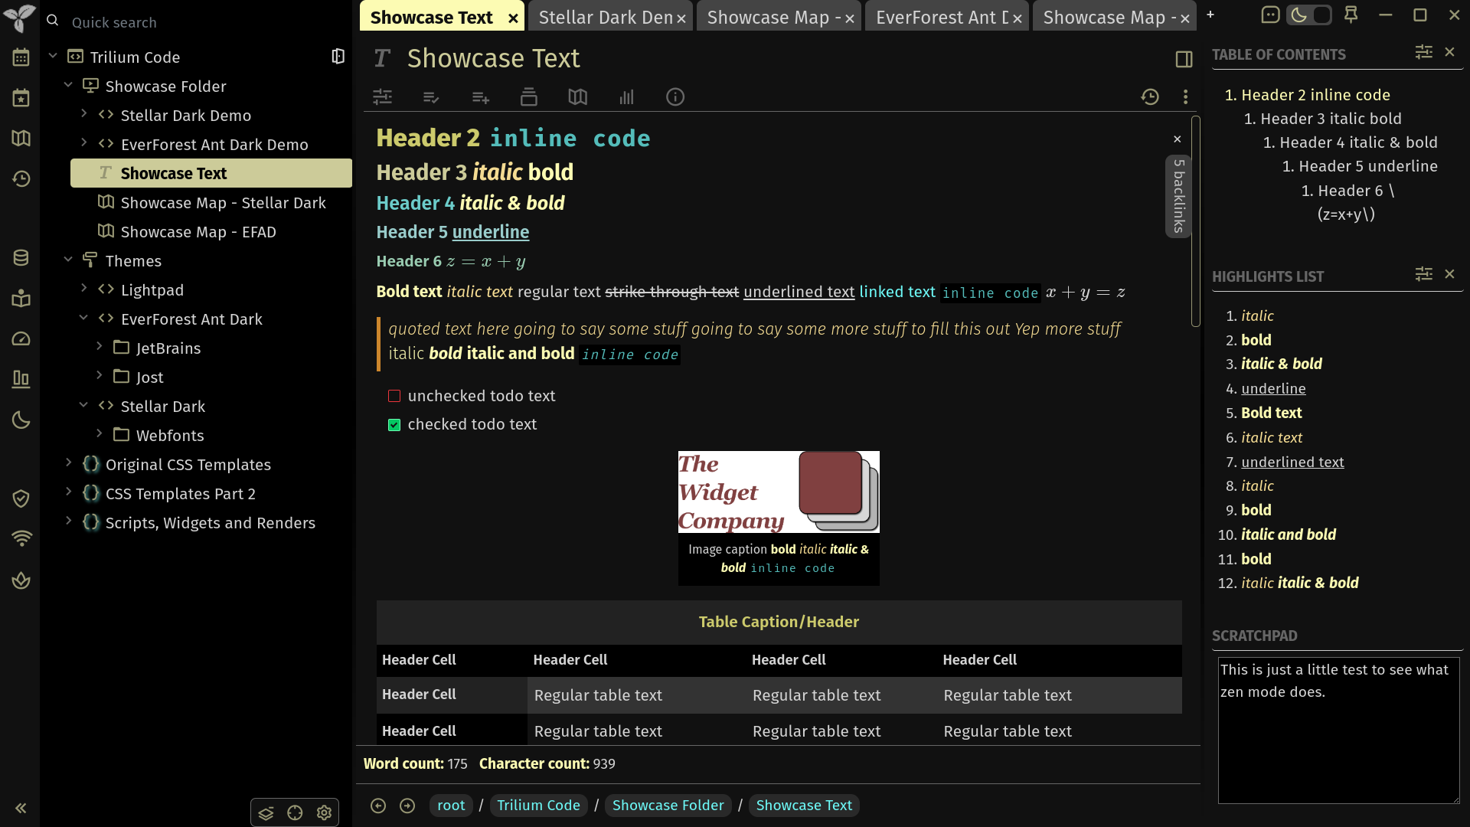Select the note info icon
The image size is (1470, 827).
tap(675, 96)
